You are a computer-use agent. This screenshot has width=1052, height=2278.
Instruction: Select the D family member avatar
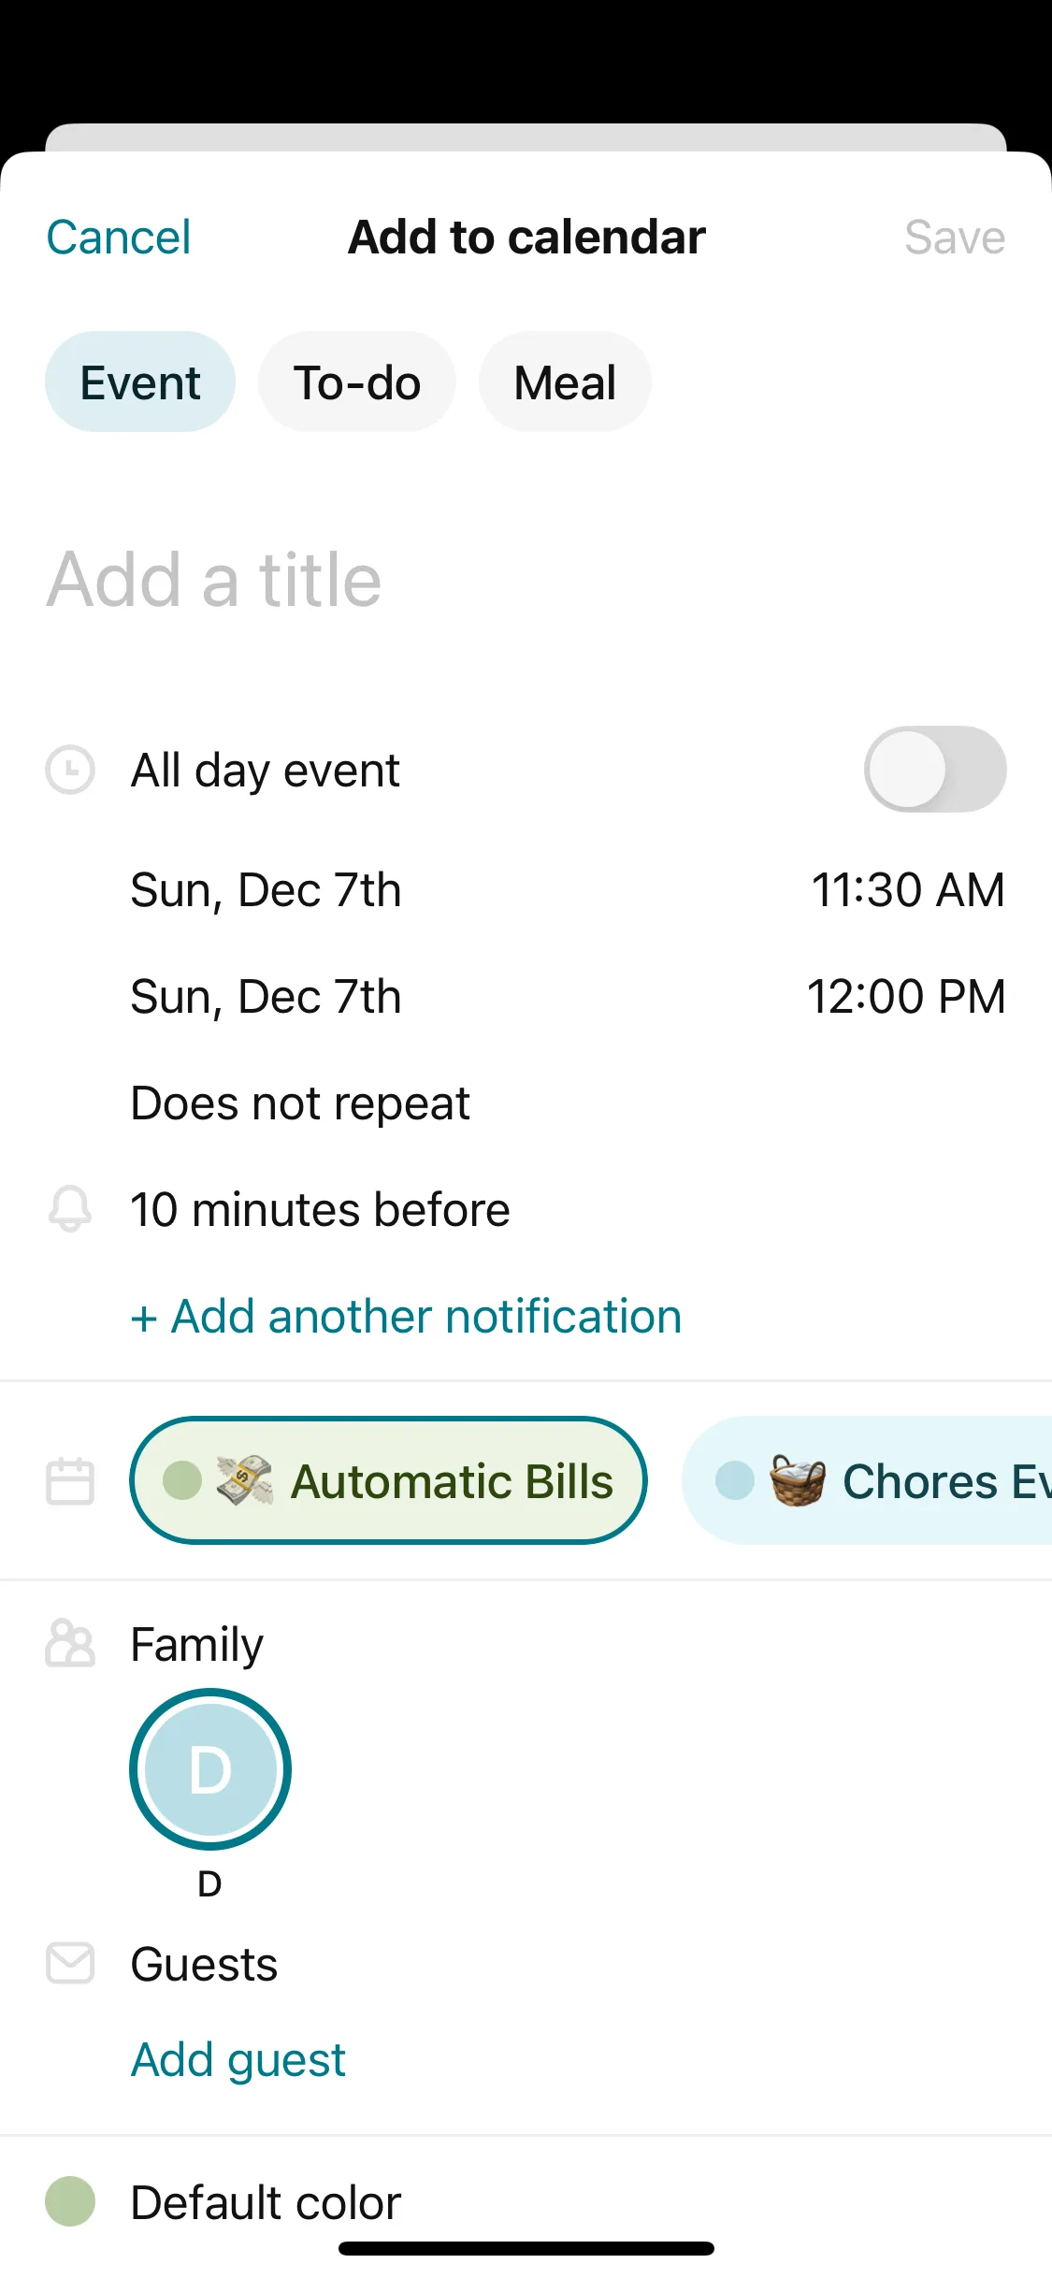point(210,1769)
